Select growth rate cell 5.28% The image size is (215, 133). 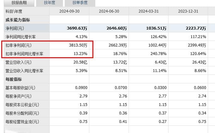coord(121,37)
